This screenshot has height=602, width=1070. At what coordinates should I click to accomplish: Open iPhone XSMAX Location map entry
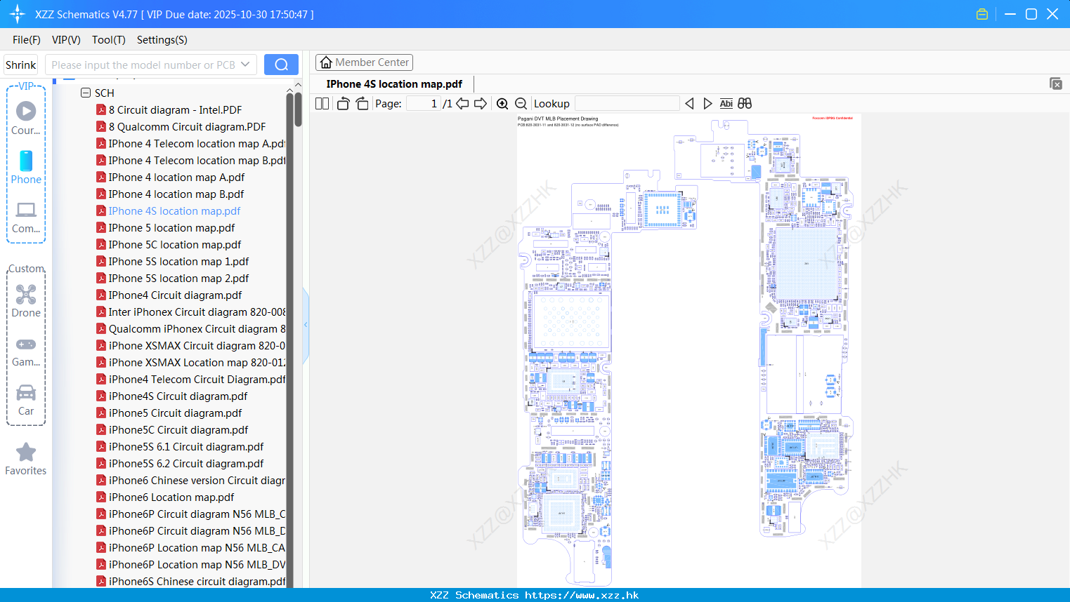point(197,362)
